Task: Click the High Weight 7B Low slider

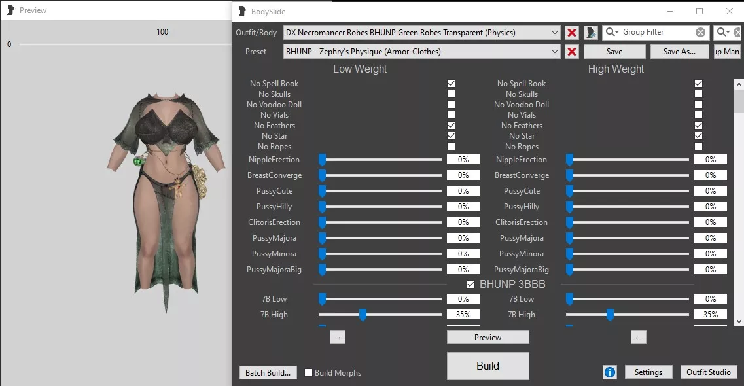Action: pos(628,299)
